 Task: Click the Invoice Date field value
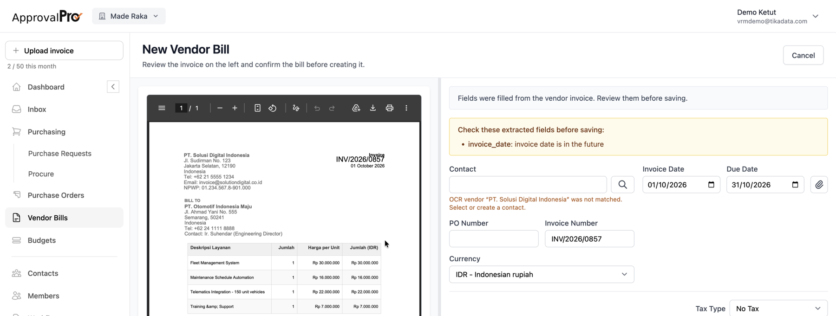coord(667,185)
